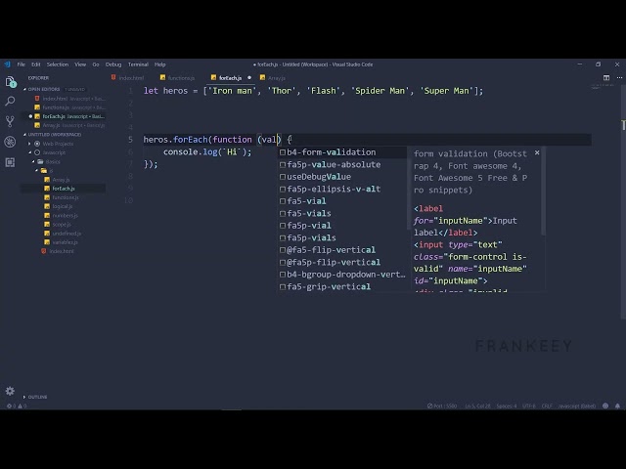
Task: Select the fa5p-vial suggestion
Action: pos(341,226)
